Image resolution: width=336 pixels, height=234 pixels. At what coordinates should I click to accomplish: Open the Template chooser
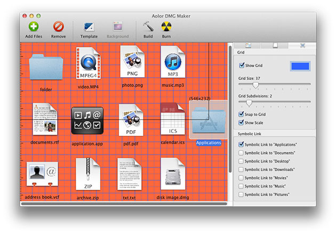[89, 27]
